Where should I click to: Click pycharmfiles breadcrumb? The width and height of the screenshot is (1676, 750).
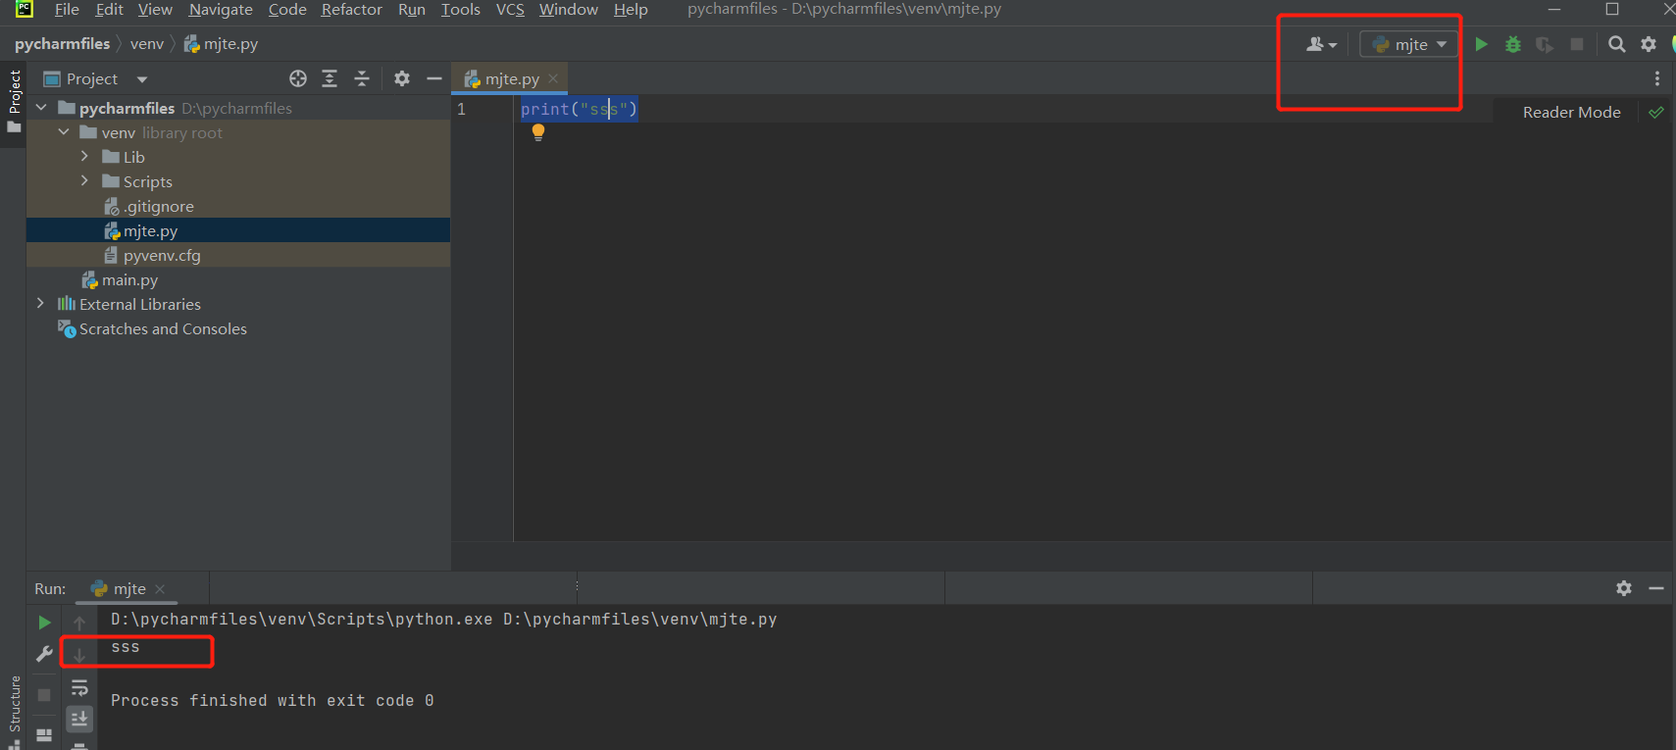pyautogui.click(x=62, y=44)
